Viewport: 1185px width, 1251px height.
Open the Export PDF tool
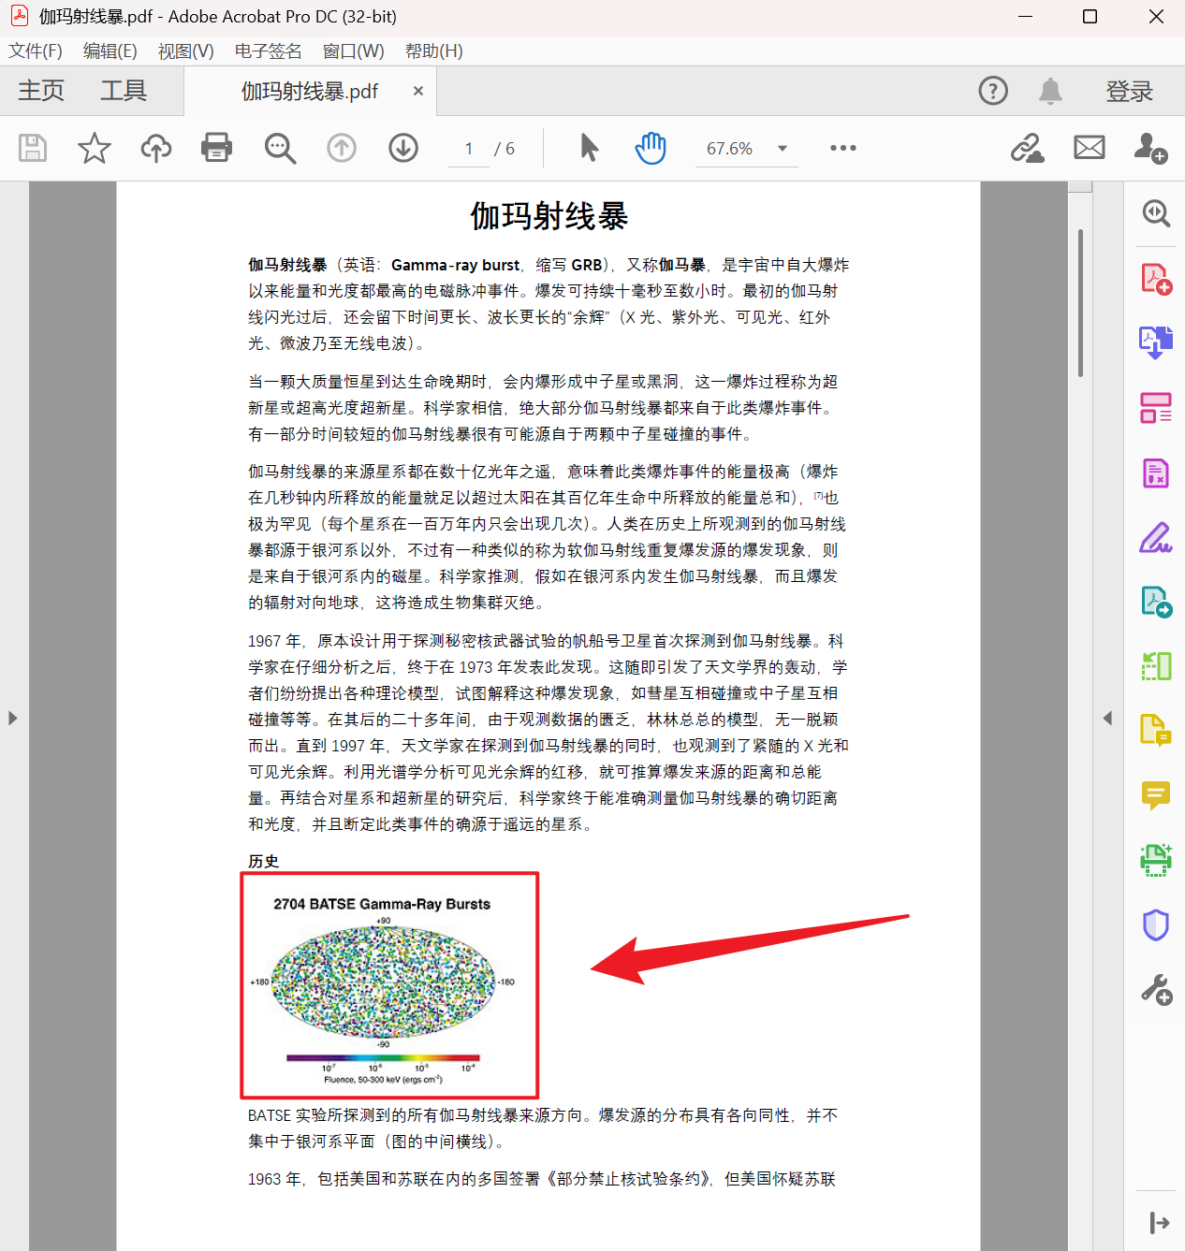tap(1156, 342)
